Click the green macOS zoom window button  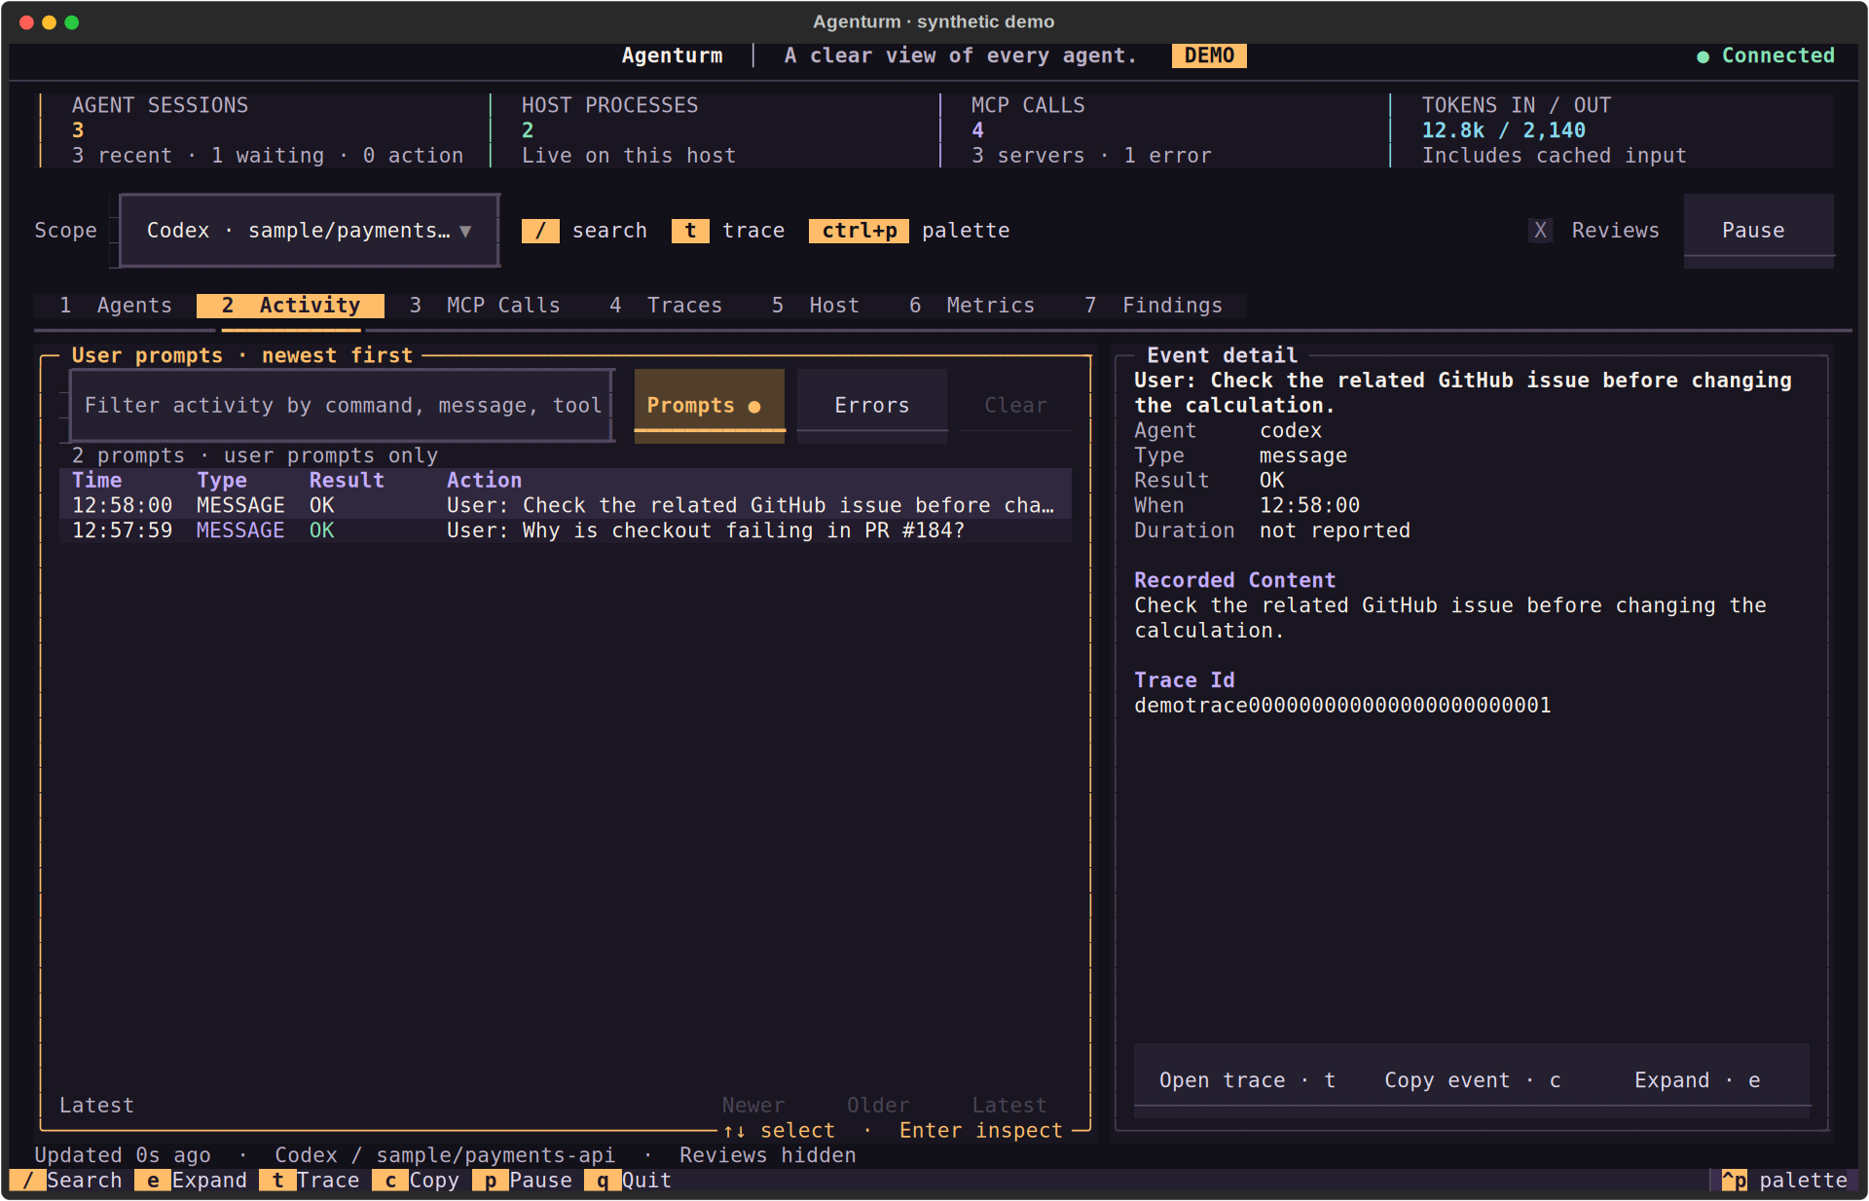[x=72, y=22]
